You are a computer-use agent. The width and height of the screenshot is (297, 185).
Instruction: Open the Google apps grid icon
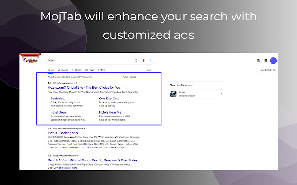265,61
